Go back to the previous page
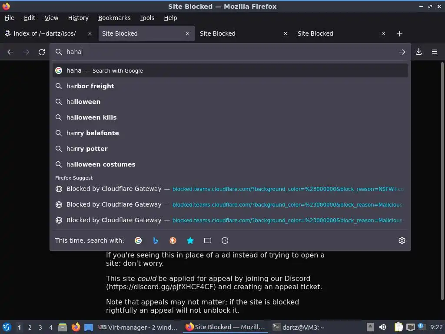The width and height of the screenshot is (445, 334). tap(10, 52)
